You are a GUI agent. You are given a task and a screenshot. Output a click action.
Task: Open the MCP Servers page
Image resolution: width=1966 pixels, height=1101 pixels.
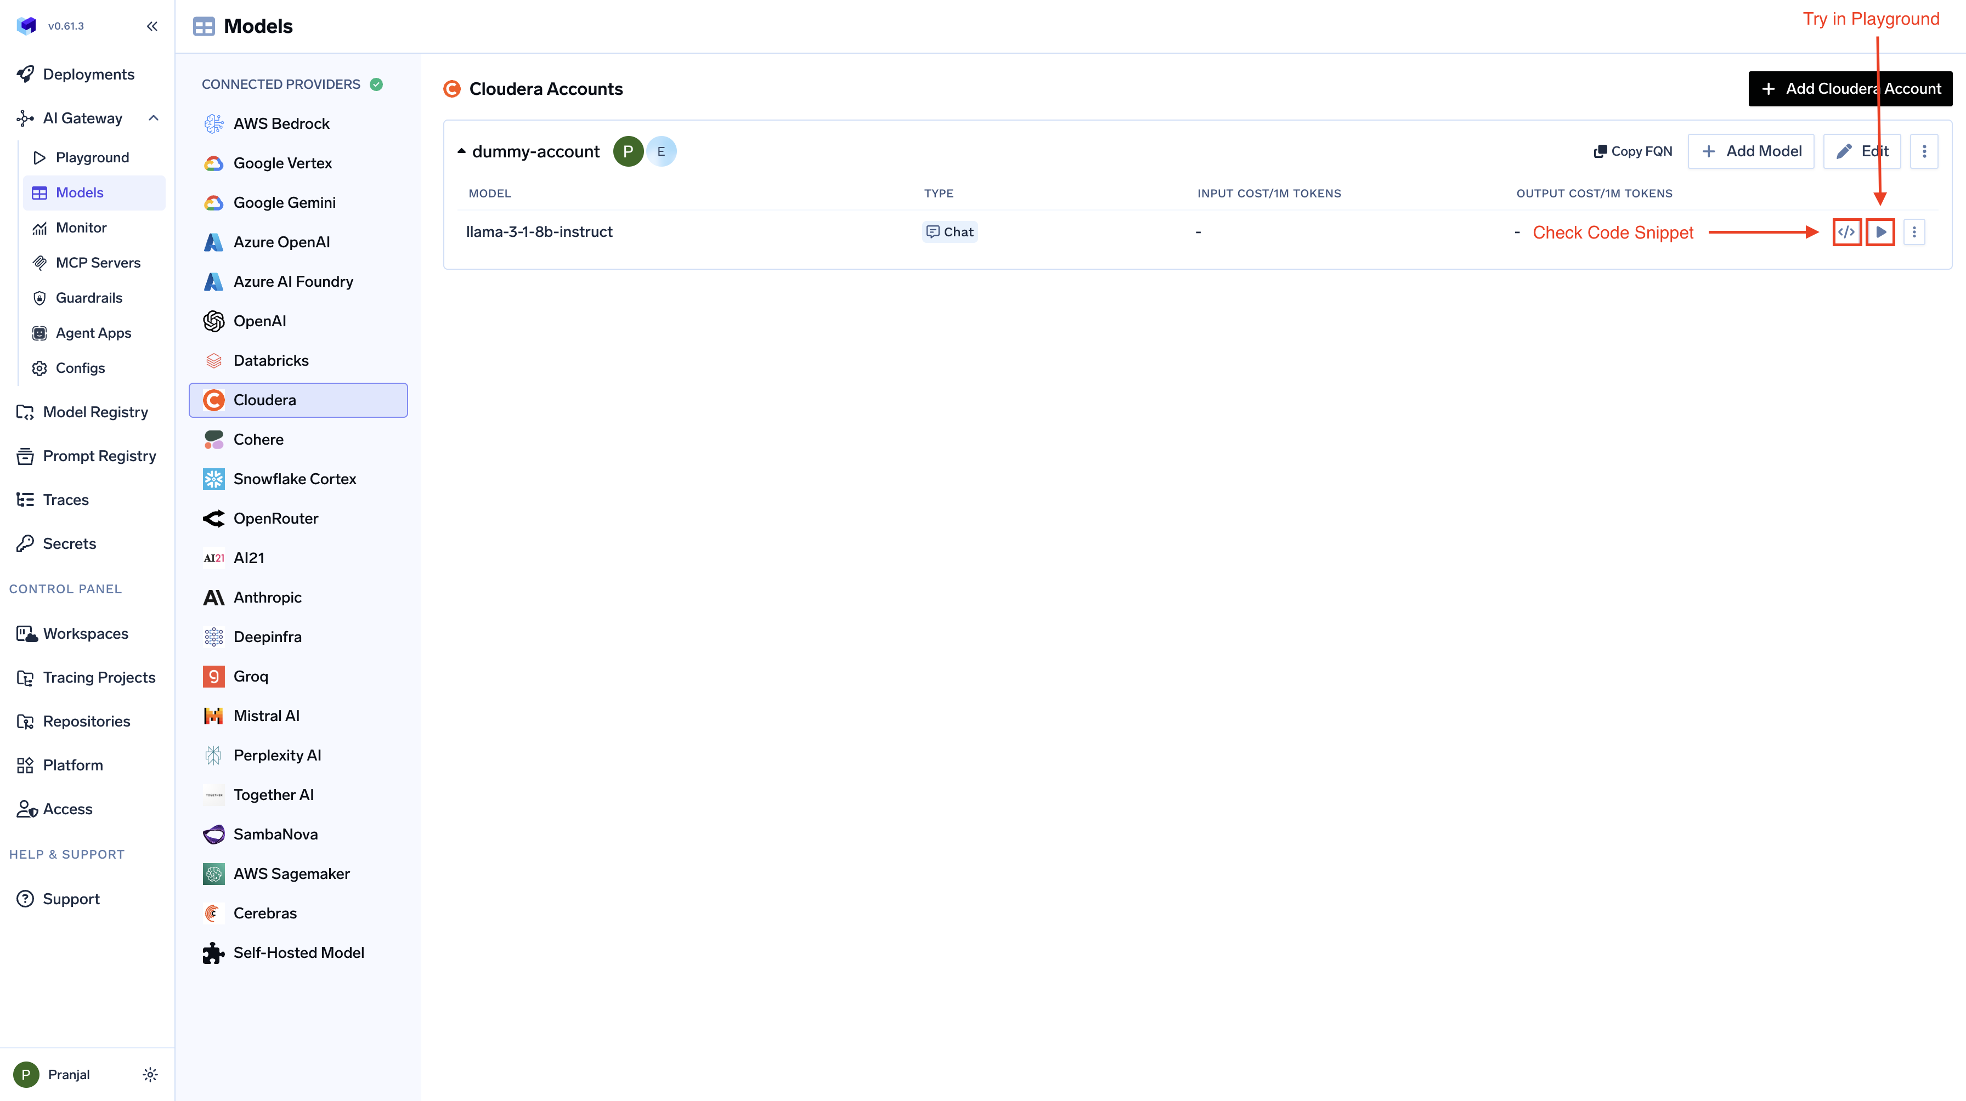[x=98, y=263]
